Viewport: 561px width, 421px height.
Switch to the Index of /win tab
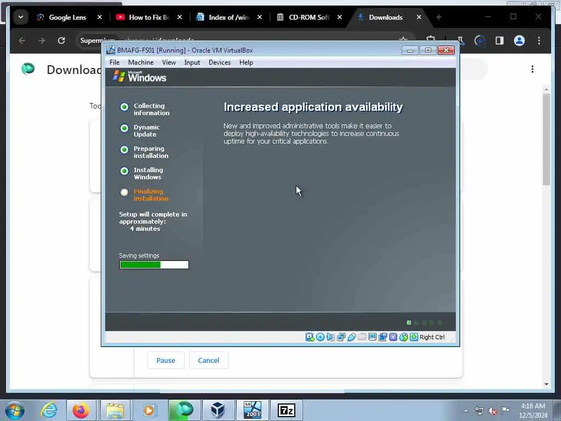tap(229, 17)
